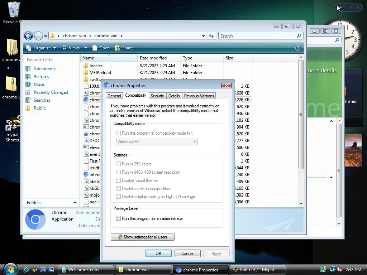Click Show Desktop icon in Quick Launch
The width and height of the screenshot is (367, 275).
tap(43, 270)
